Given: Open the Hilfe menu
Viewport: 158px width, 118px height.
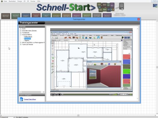Looking at the screenshot, I should click(39, 1).
